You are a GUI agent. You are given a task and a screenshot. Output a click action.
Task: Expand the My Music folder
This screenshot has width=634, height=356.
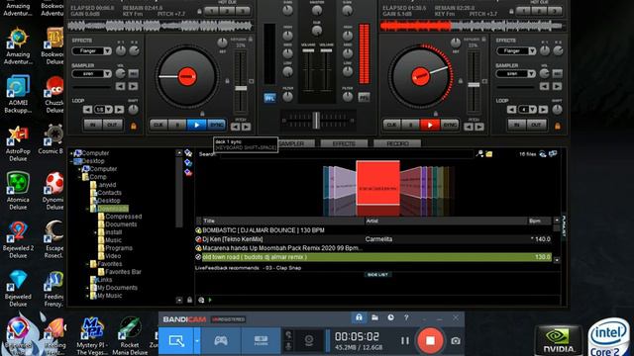(87, 296)
